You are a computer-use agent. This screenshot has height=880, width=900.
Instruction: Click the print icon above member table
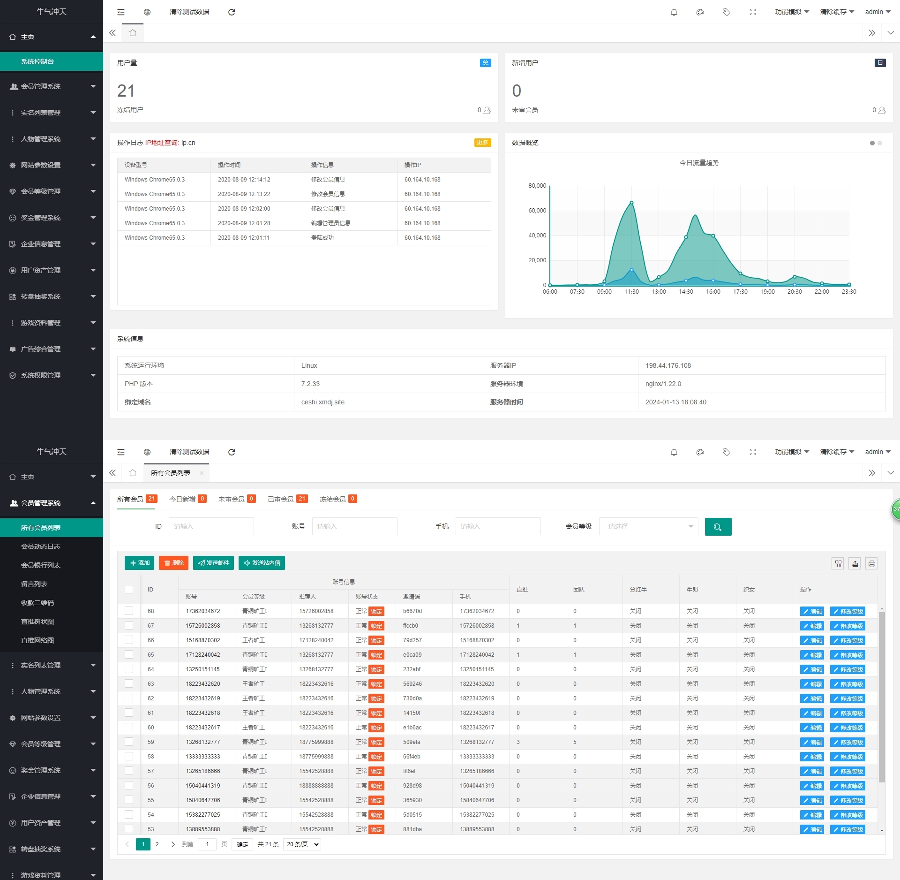coord(872,563)
